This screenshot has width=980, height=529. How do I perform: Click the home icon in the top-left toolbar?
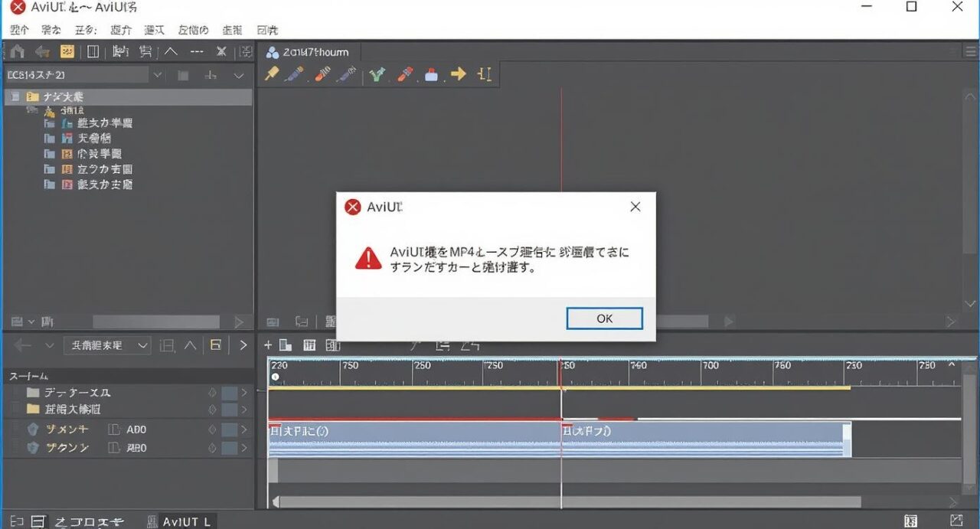point(18,52)
